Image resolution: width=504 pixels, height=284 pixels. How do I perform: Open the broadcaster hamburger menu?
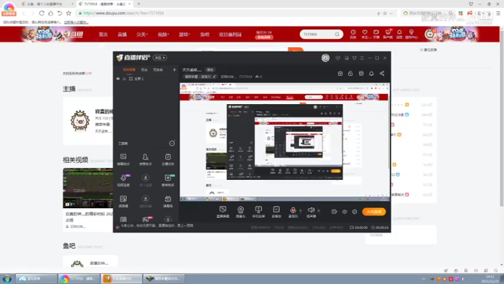tap(362, 58)
